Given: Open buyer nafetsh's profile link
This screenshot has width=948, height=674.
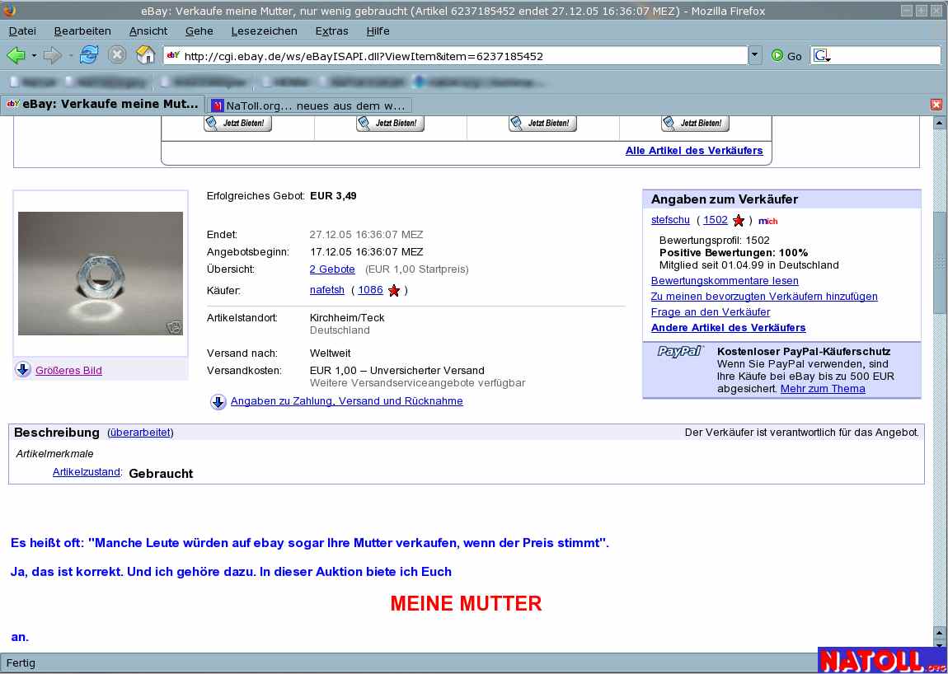Looking at the screenshot, I should tap(327, 290).
